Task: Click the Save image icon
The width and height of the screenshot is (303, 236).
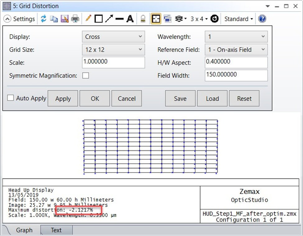Action: 65,19
